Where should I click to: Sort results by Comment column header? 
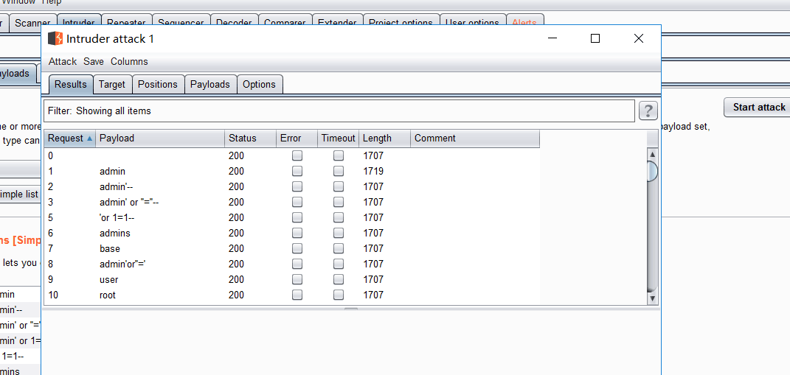(x=475, y=139)
